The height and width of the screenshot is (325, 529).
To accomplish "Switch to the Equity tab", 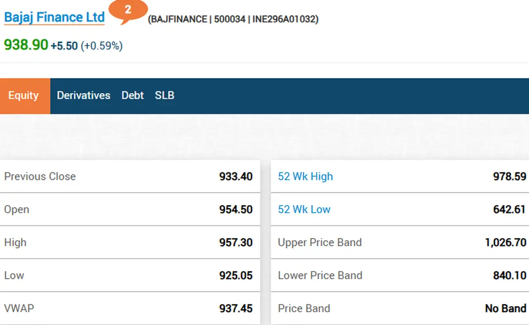I will [x=23, y=96].
